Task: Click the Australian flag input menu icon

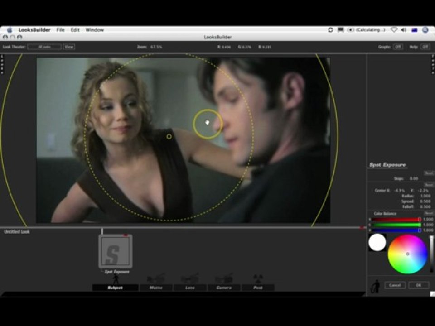Action: (x=415, y=30)
